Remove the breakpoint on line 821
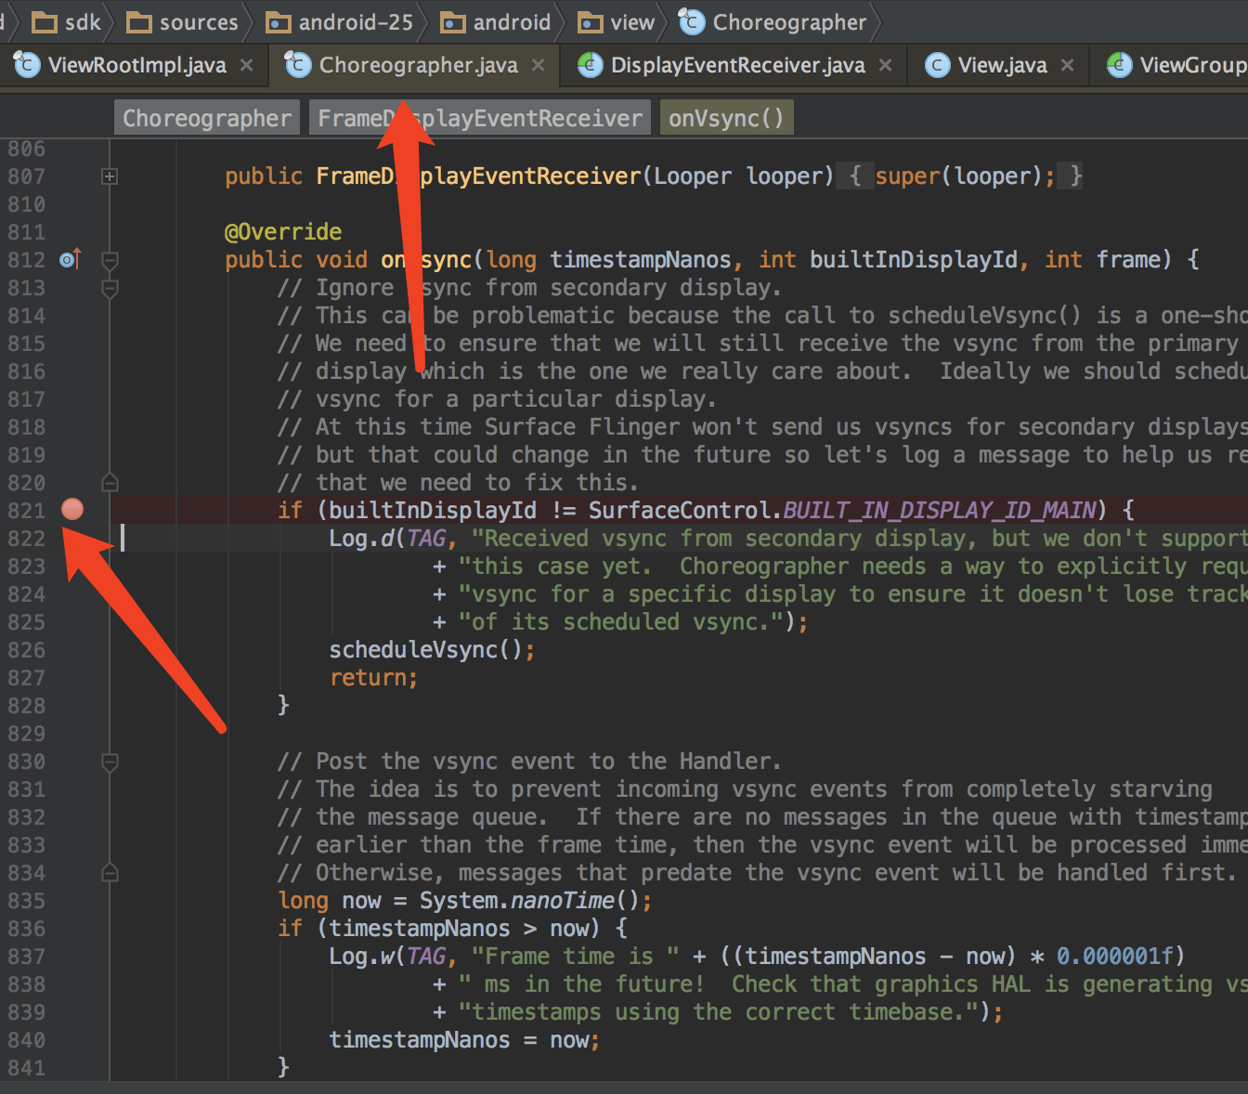This screenshot has height=1094, width=1248. (72, 509)
